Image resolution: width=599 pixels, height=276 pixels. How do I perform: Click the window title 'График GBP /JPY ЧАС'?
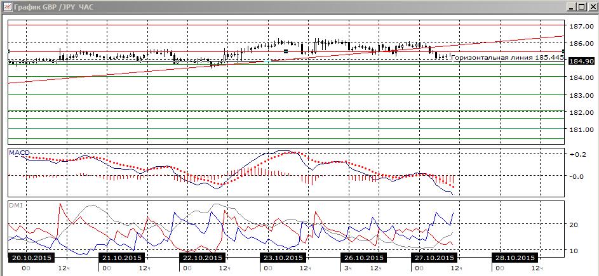[53, 7]
